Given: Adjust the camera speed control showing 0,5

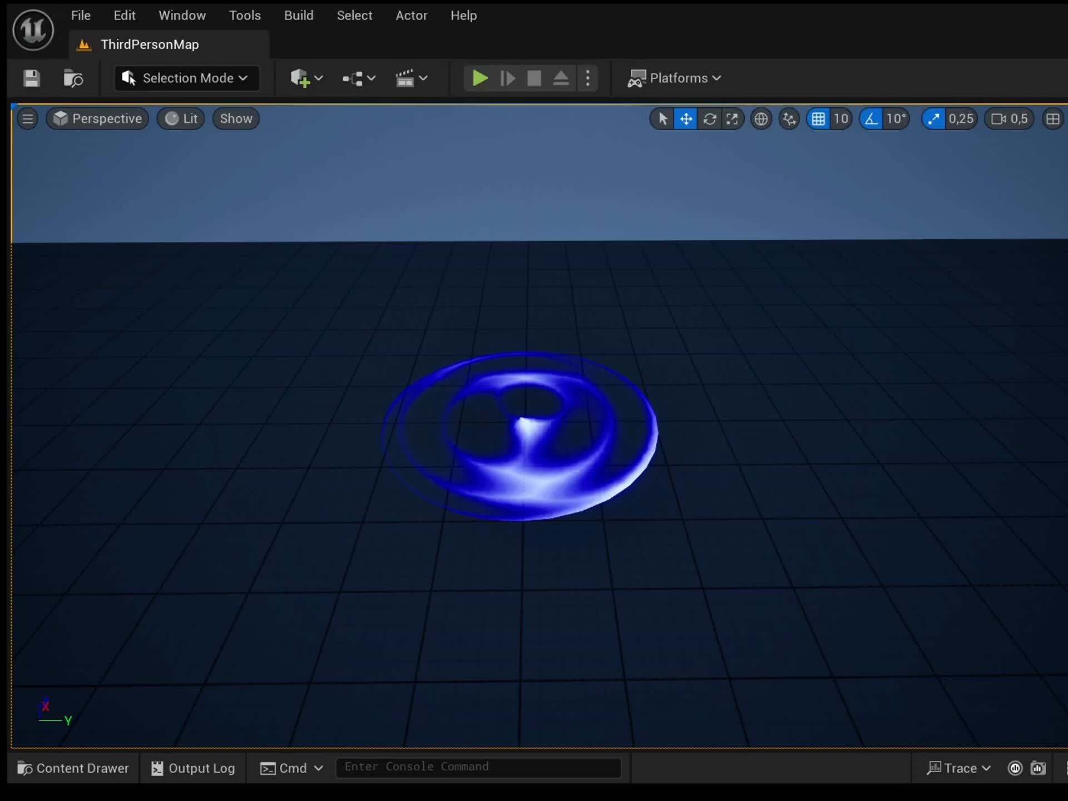Looking at the screenshot, I should tap(1008, 118).
